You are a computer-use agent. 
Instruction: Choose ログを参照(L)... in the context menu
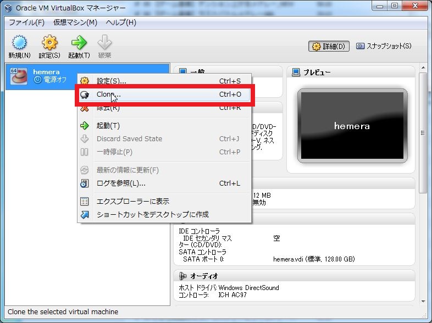[x=164, y=183]
